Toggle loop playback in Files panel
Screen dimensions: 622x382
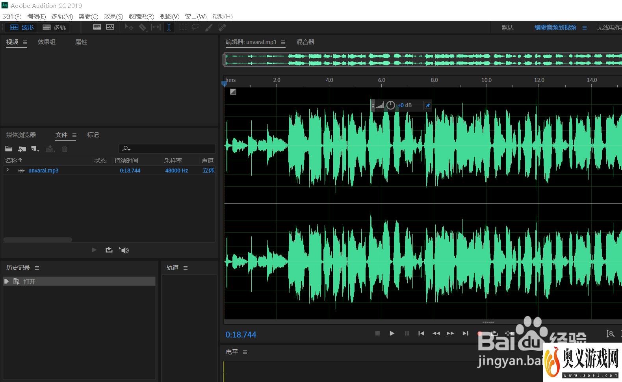[109, 250]
